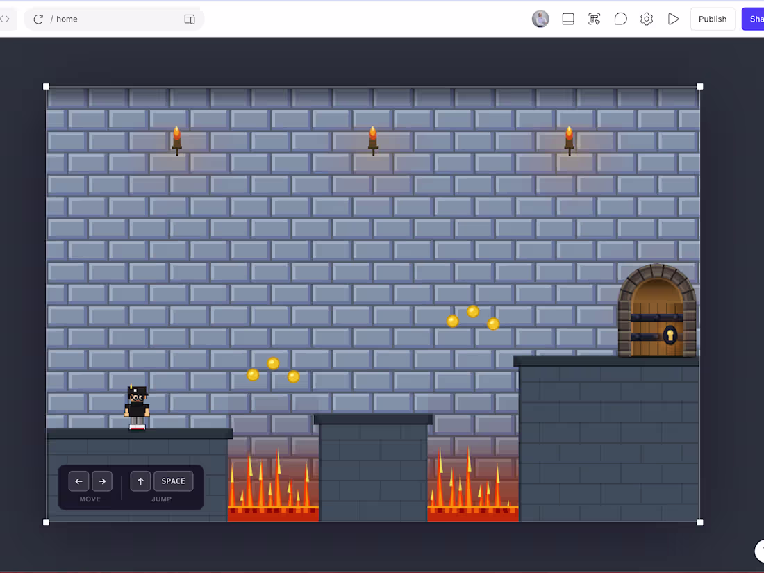This screenshot has width=764, height=573.
Task: Click the right arrow MOVE key
Action: click(x=102, y=481)
